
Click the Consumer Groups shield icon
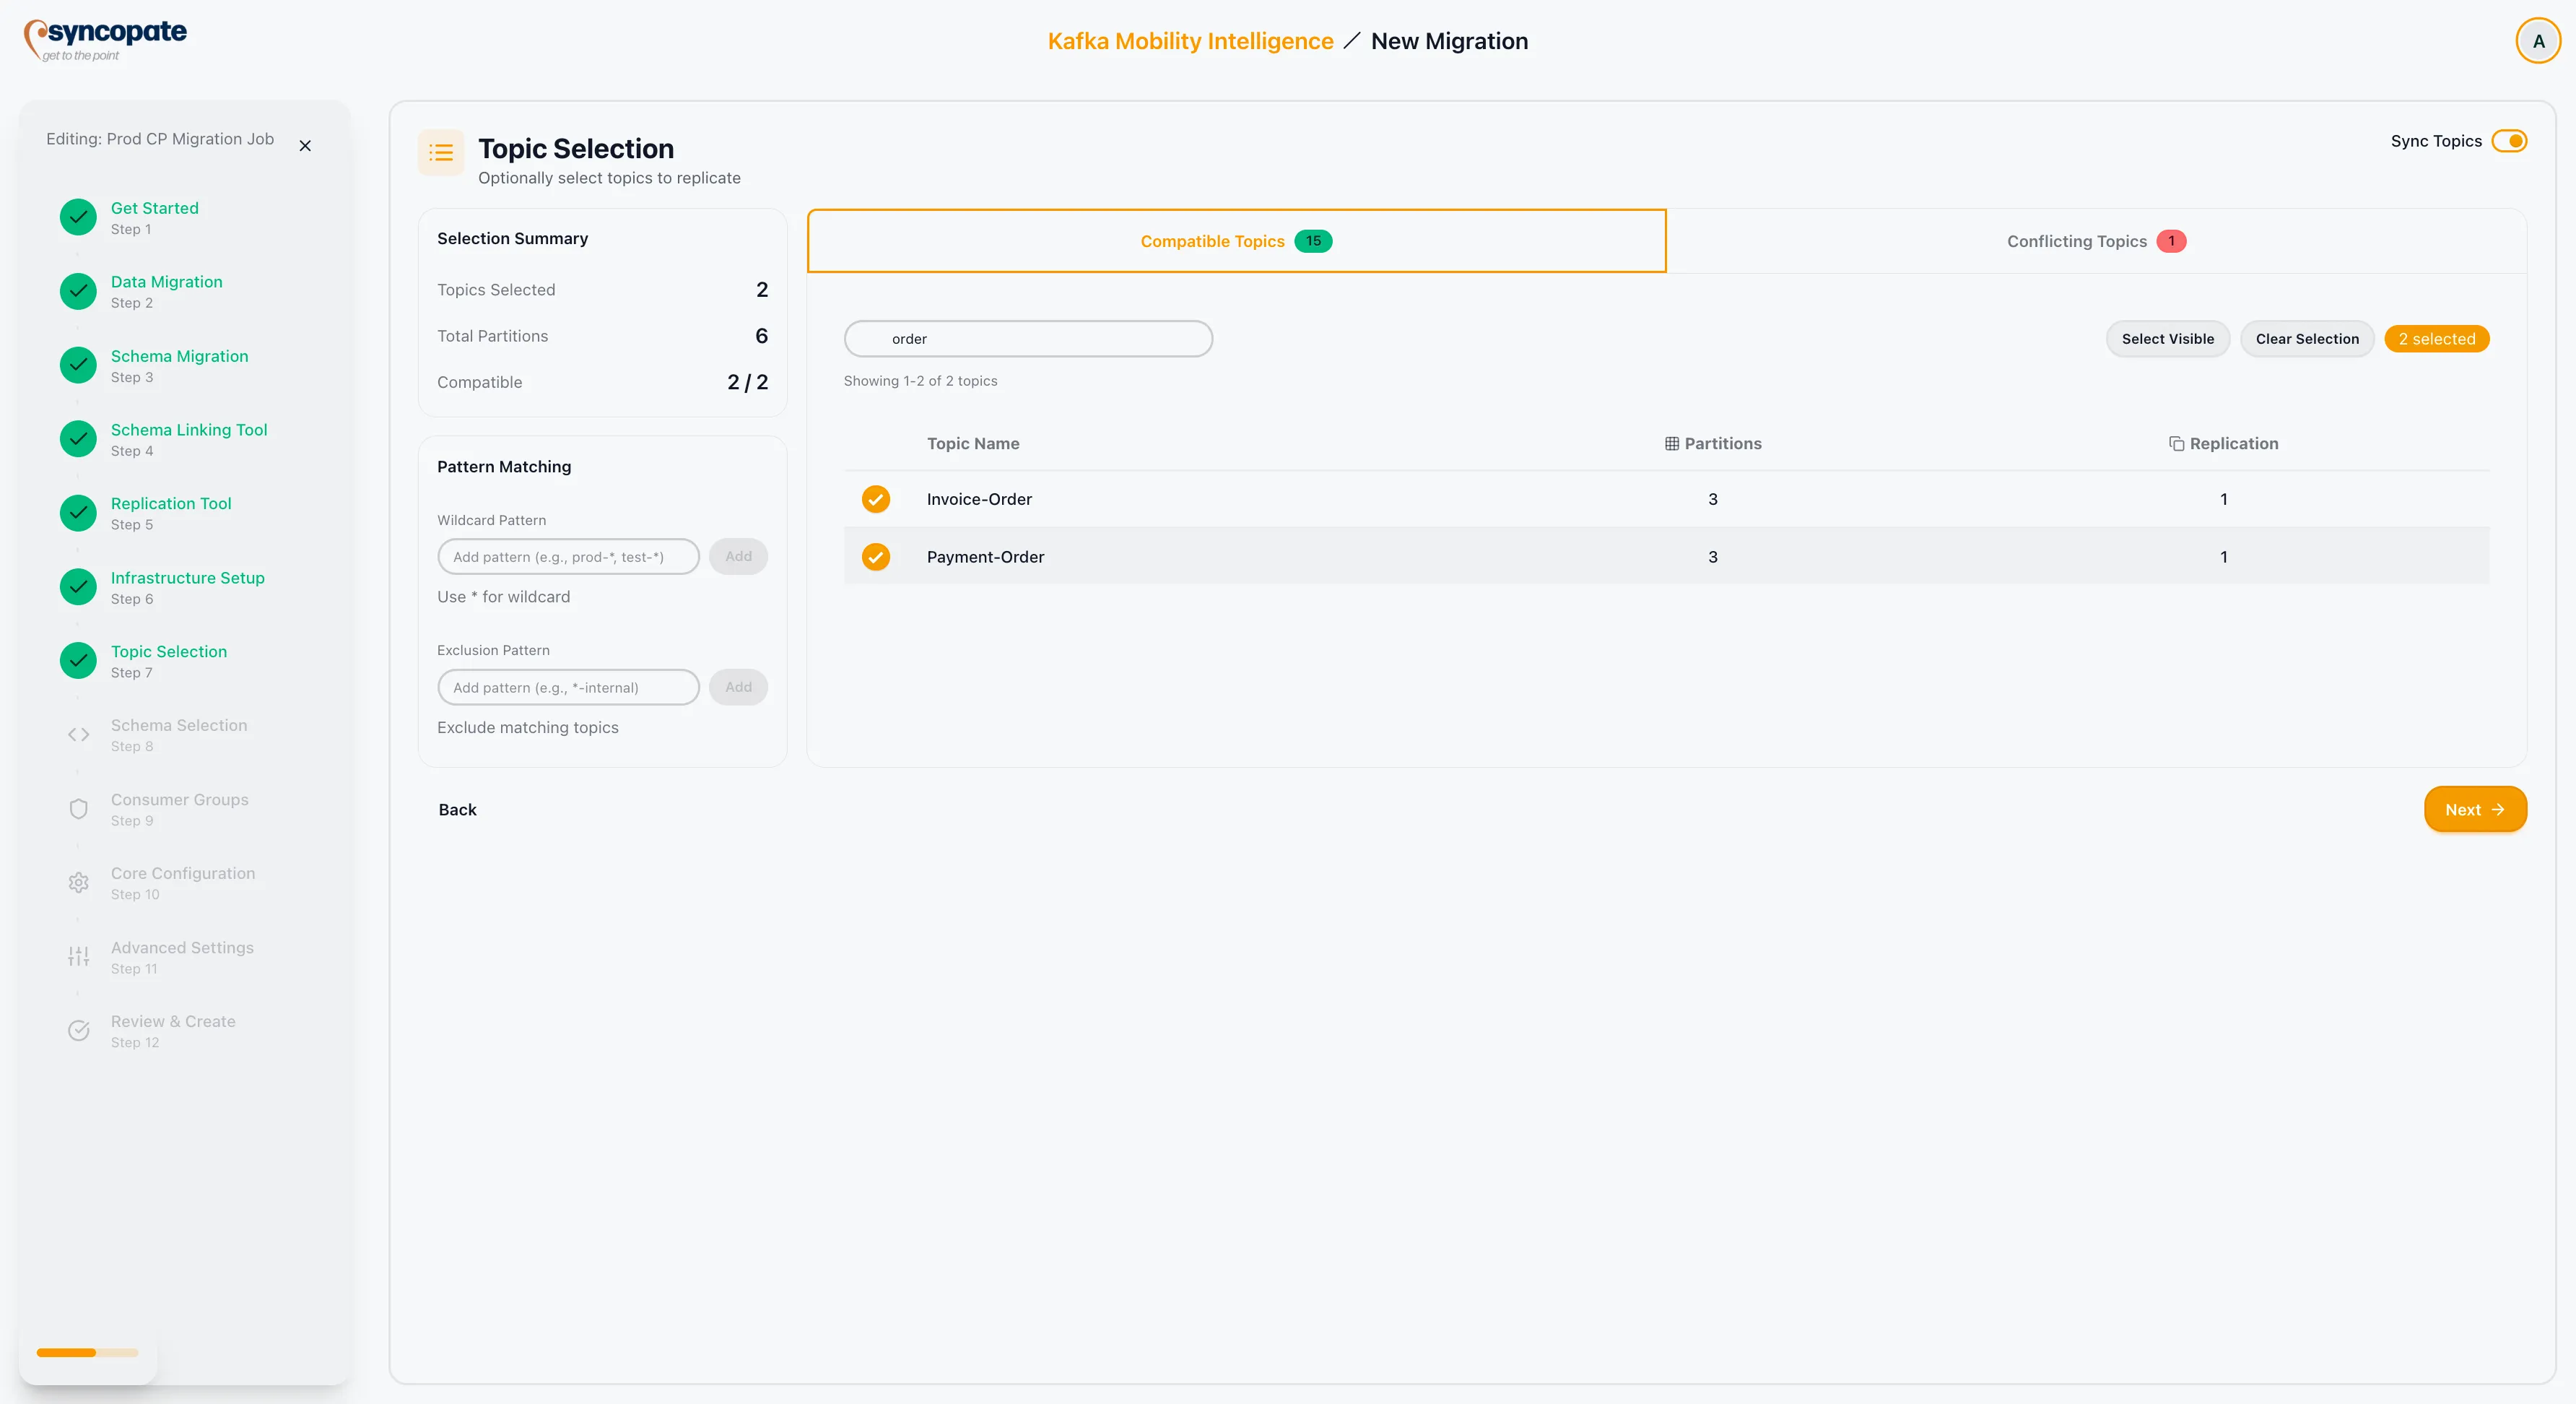pos(78,808)
